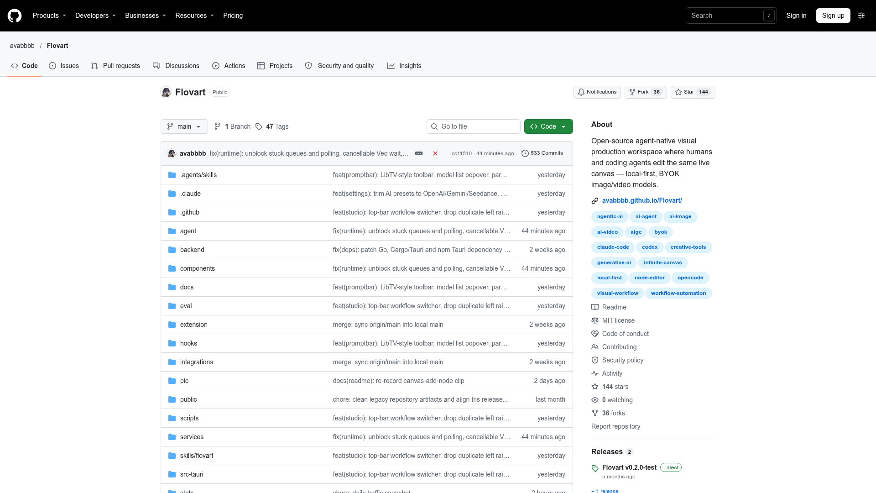The image size is (876, 493).
Task: Click the link icon beside the website URL
Action: 595,201
